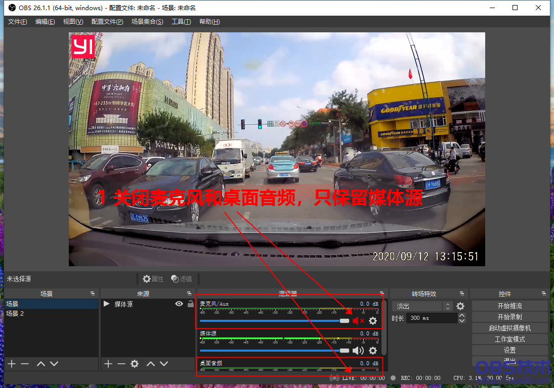Open transition settings gear beside 淡出
Screen dimensions: 554x388
[460, 306]
